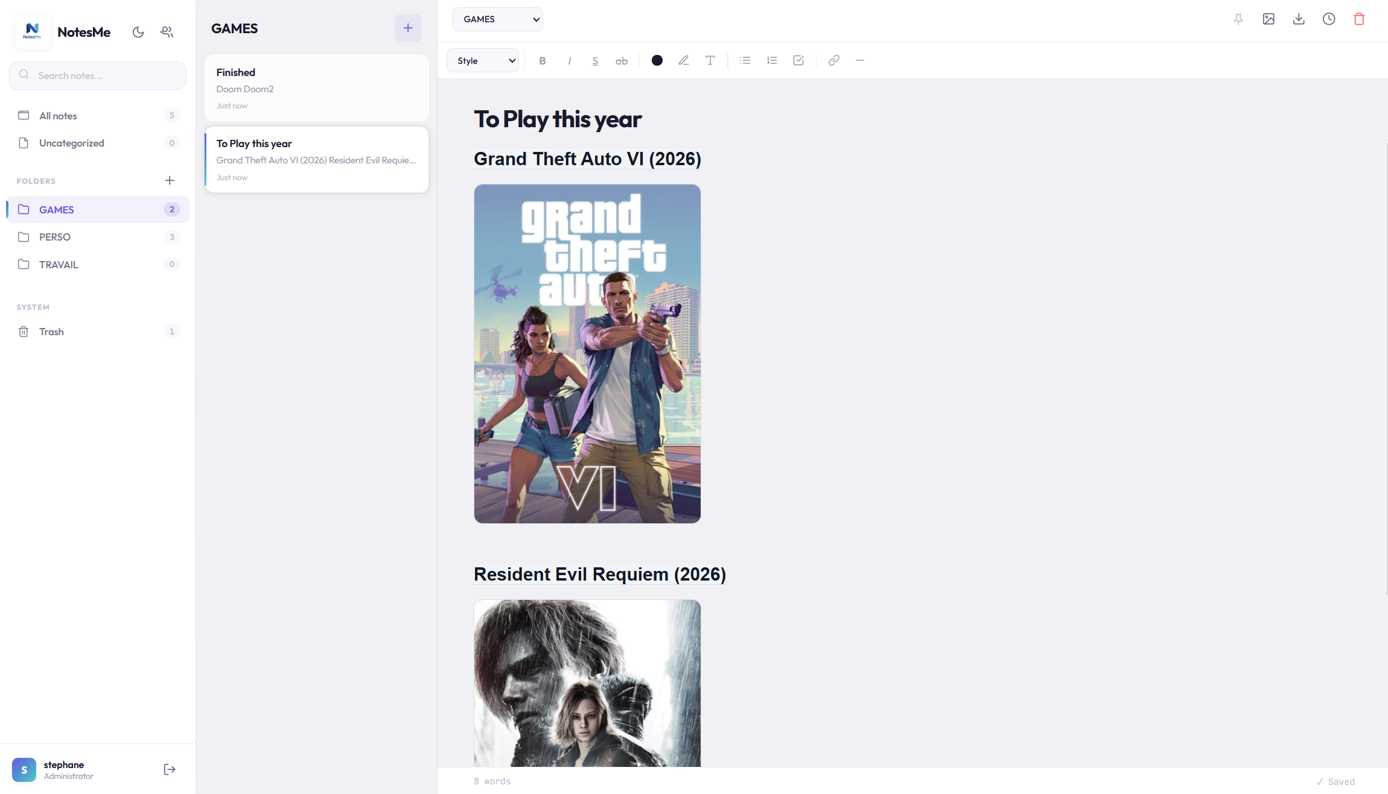Open the GAMES folder selector above the editor
Screen dimensions: 1388x794
point(497,19)
